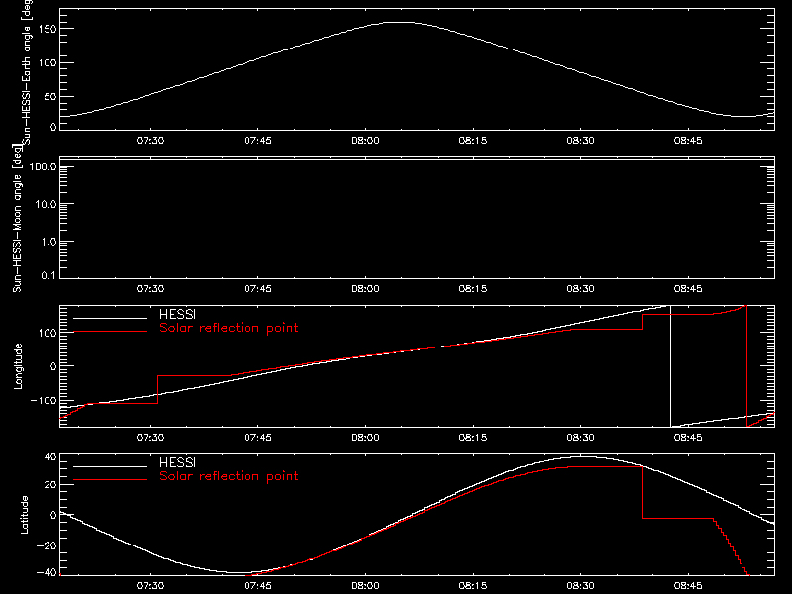The height and width of the screenshot is (594, 792).
Task: Click '08:15' below the Earth angle plot
Action: (x=473, y=141)
